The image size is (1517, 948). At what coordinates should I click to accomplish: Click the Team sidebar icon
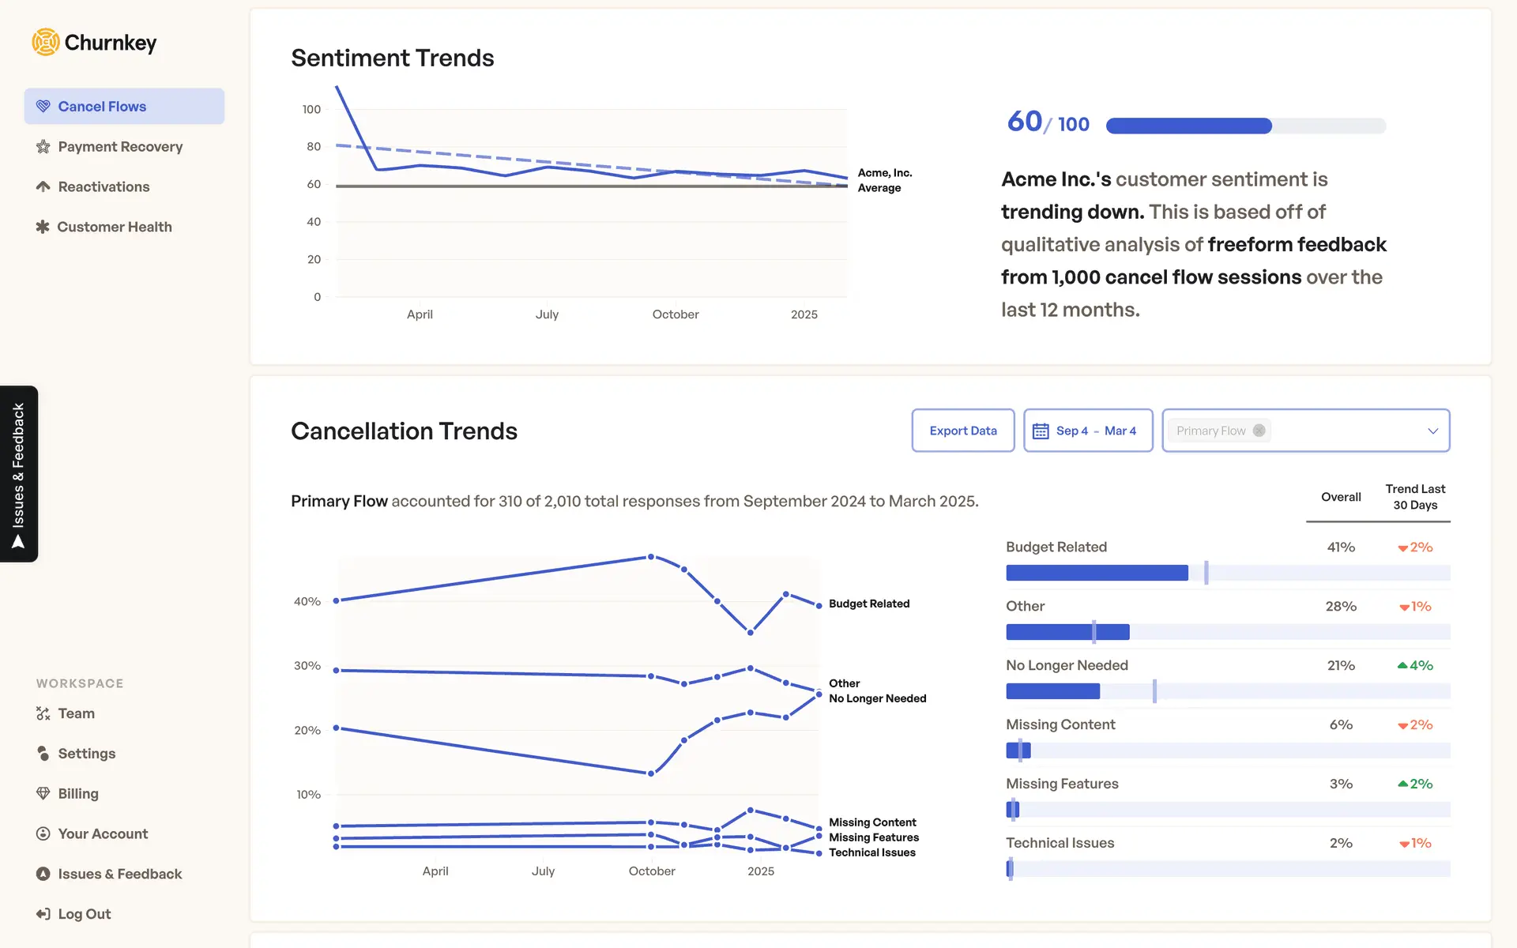pos(43,713)
